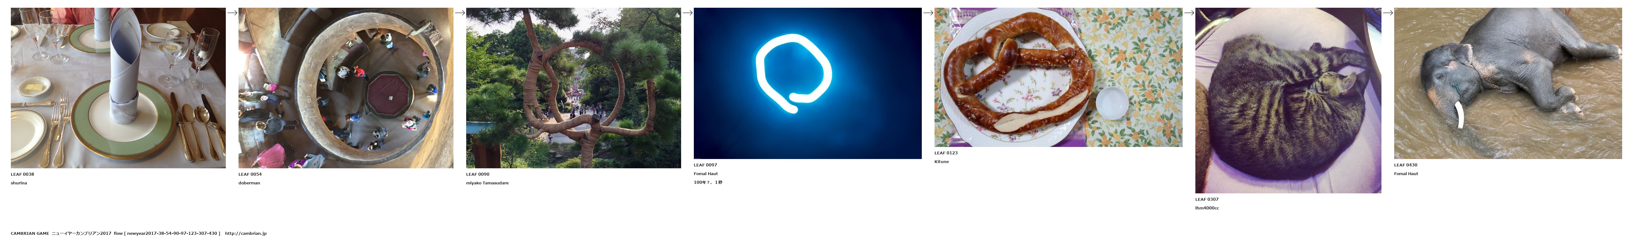Click the author name 'Kitune'
This screenshot has width=1633, height=241.
coord(941,161)
